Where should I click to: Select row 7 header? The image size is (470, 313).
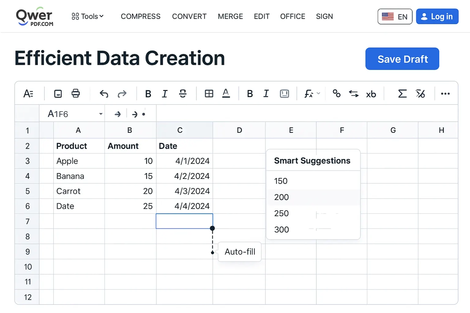click(x=27, y=221)
